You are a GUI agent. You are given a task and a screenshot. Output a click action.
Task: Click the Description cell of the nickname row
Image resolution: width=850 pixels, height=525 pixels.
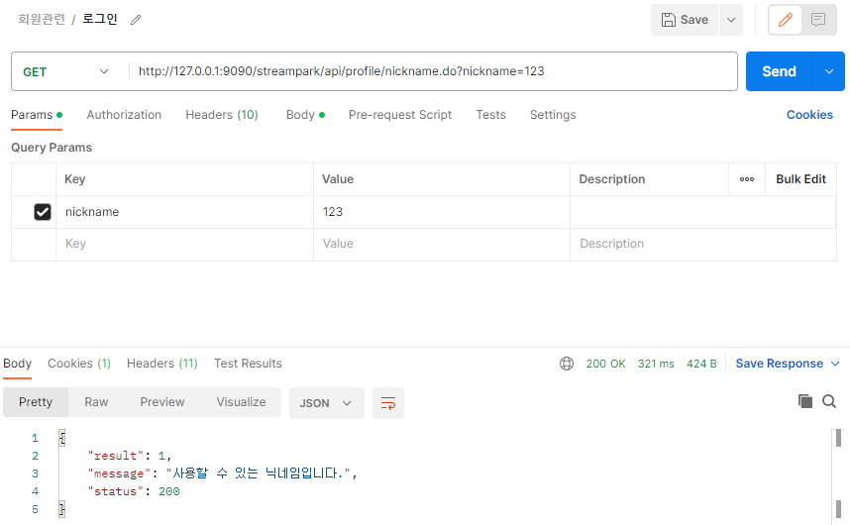point(702,212)
